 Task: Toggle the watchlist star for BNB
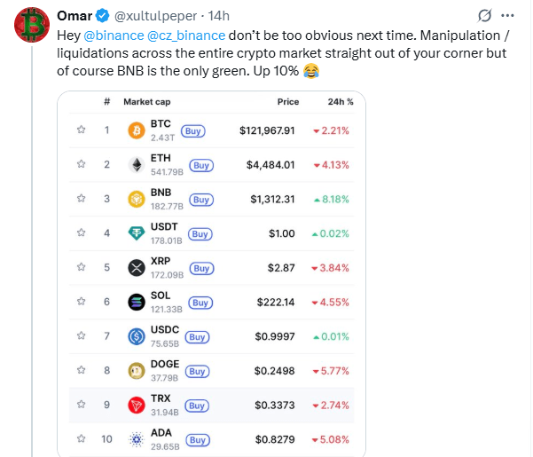coord(81,199)
